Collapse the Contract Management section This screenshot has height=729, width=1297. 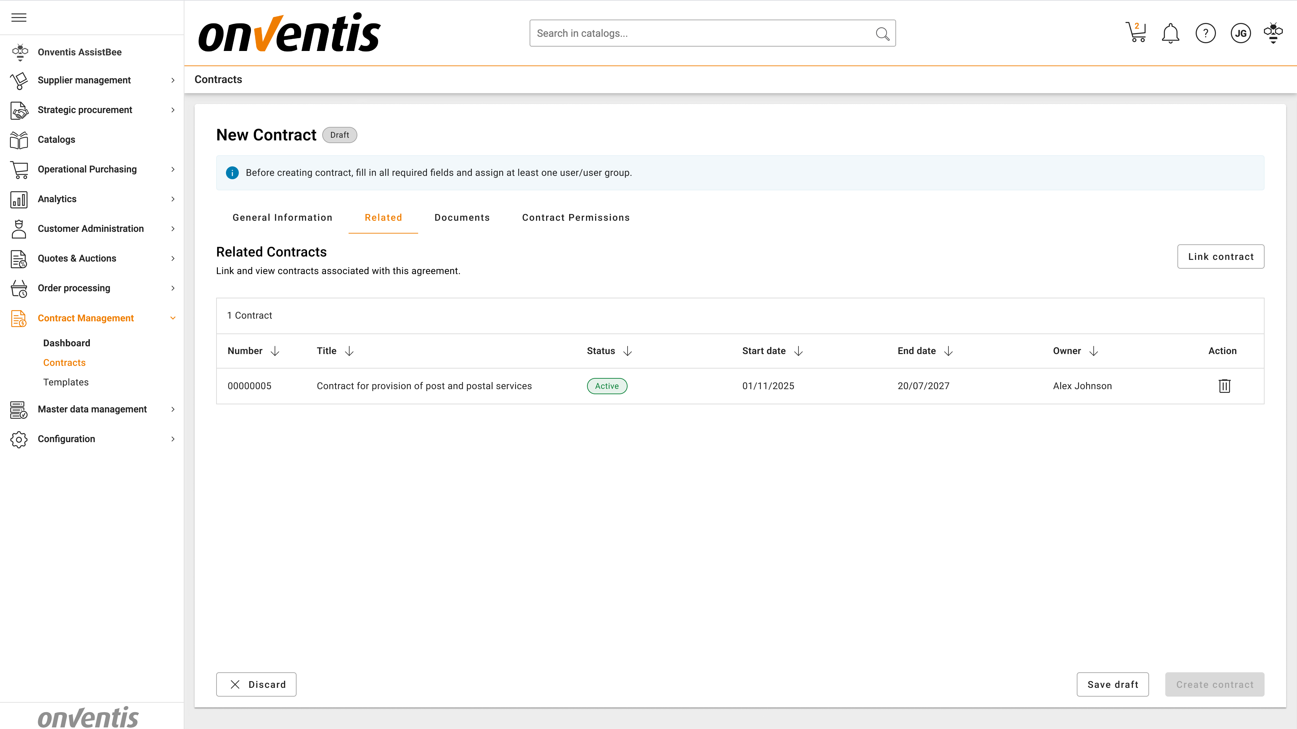pyautogui.click(x=173, y=318)
